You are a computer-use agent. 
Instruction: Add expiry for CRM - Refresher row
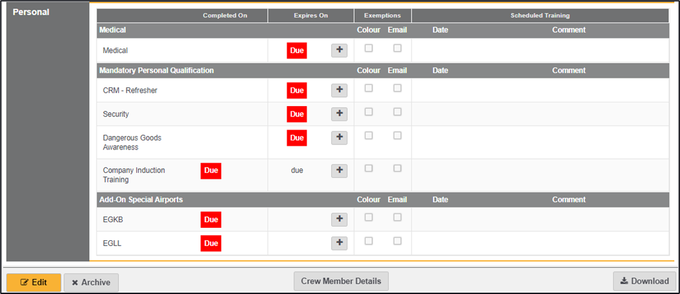(x=339, y=91)
